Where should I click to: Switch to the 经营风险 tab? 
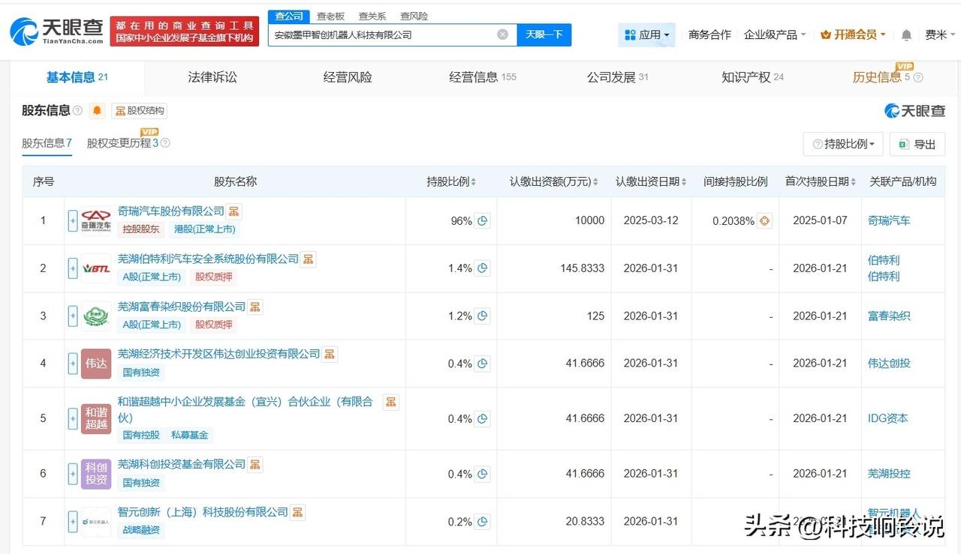click(348, 77)
